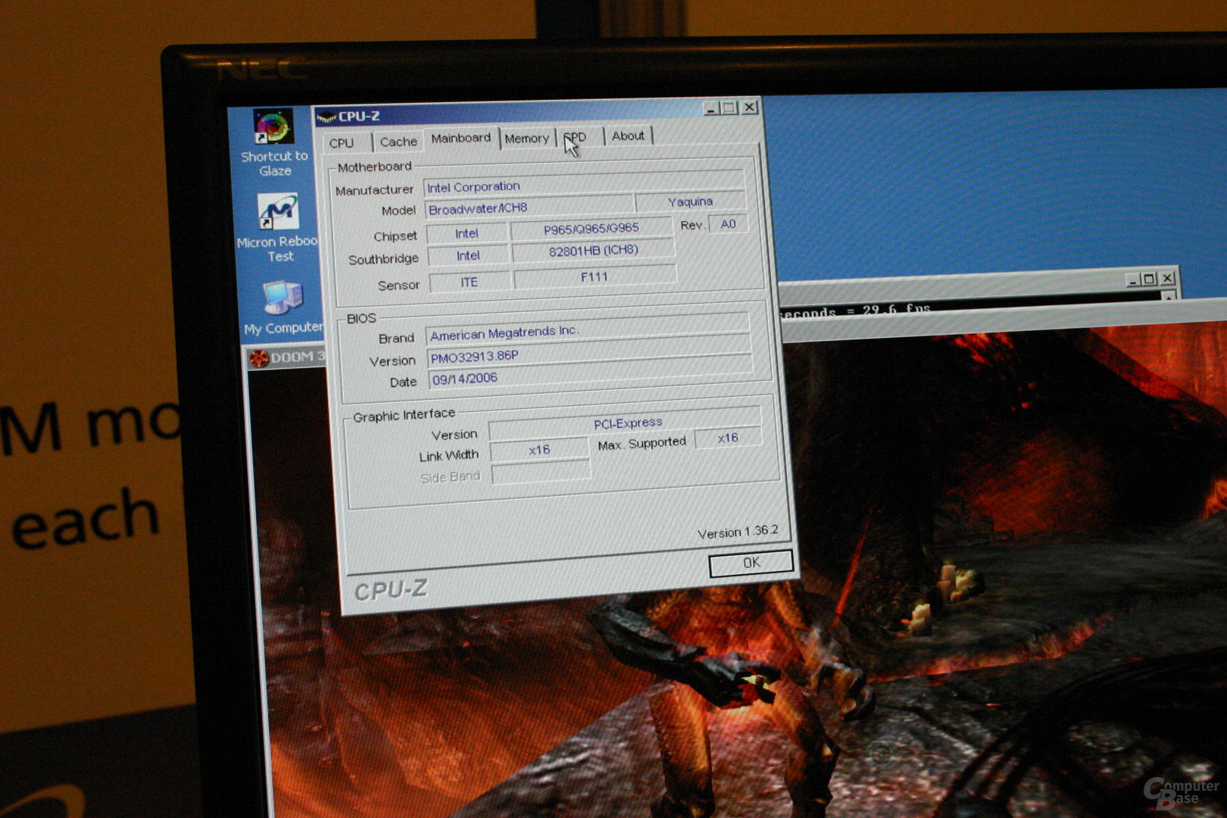Click the CPU-Z title bar icon

click(x=326, y=117)
